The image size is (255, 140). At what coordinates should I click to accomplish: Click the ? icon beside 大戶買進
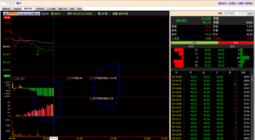coord(68,79)
